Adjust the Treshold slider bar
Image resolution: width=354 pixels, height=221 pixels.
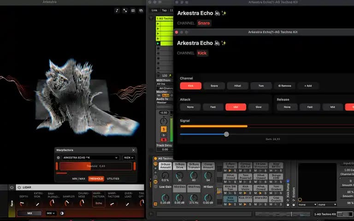(x=96, y=166)
